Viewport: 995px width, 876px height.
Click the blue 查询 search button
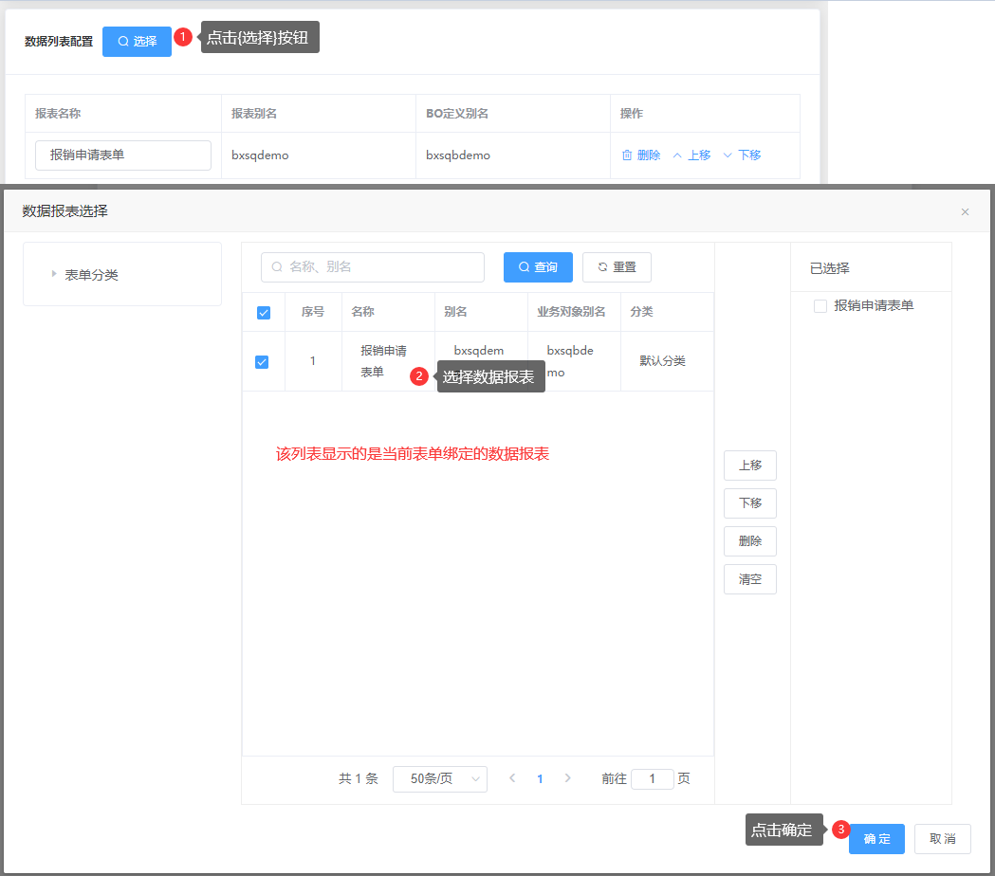(x=538, y=267)
